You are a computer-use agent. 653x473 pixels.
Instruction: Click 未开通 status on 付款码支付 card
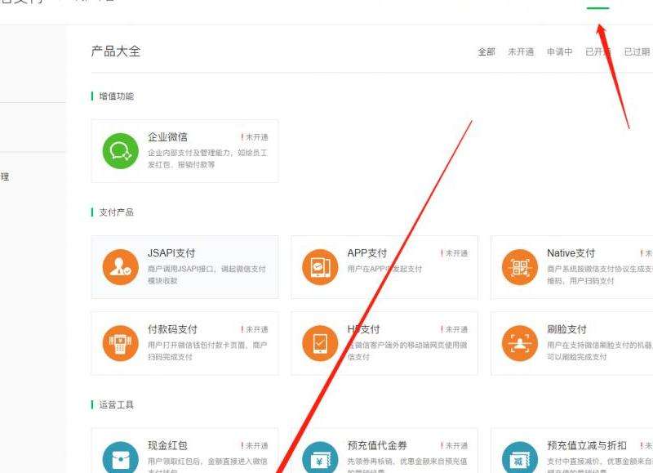pyautogui.click(x=255, y=330)
